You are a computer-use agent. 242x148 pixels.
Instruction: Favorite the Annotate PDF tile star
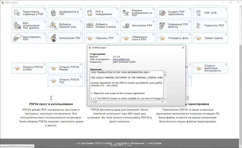pos(44,34)
